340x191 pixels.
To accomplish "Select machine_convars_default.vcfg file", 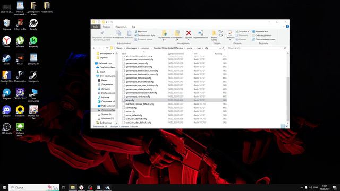I will pyautogui.click(x=140, y=104).
